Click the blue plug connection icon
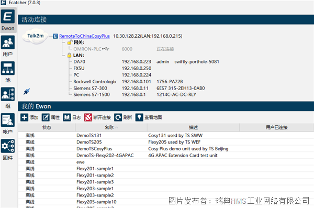This screenshot has width=314, height=208. (27, 92)
